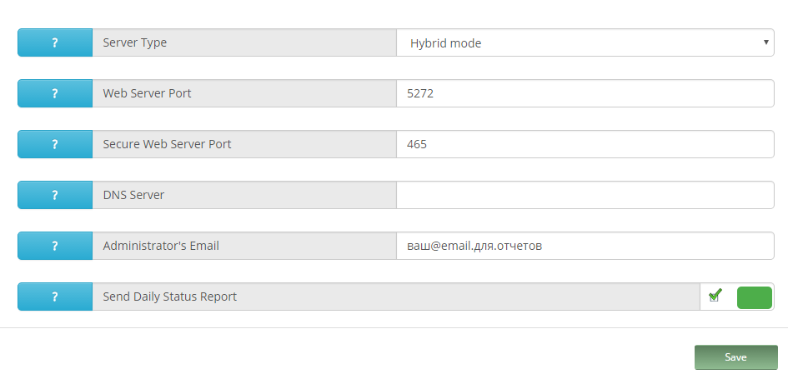Save the server settings
Screen dimensions: 788x379
[735, 357]
